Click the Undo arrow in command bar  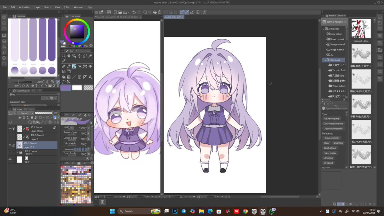tap(134, 12)
